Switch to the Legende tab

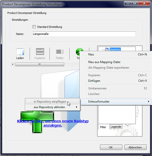click(x=116, y=127)
